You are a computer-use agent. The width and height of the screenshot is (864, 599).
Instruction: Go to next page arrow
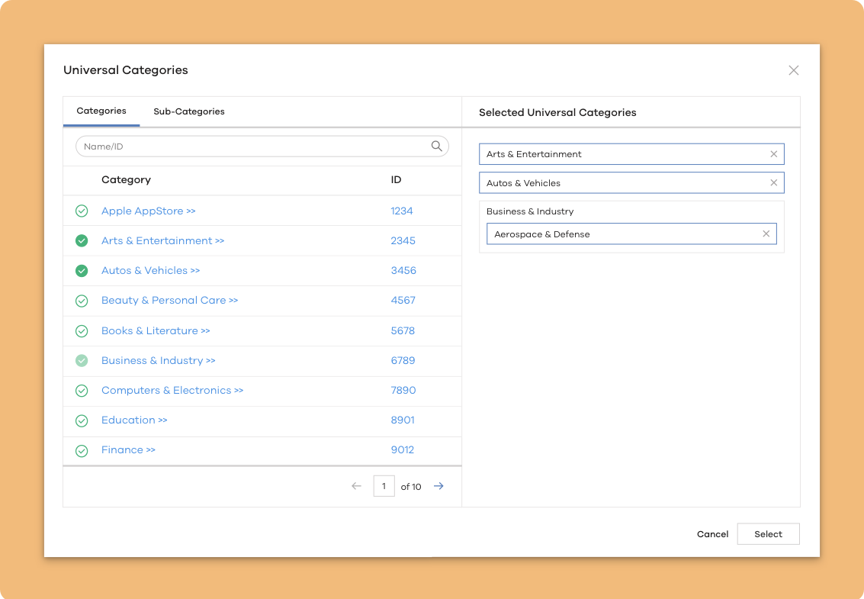[438, 486]
